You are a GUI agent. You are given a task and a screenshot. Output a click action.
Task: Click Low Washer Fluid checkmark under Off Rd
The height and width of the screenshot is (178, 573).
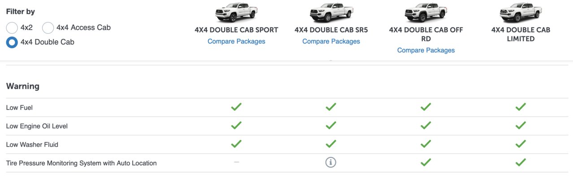[426, 144]
